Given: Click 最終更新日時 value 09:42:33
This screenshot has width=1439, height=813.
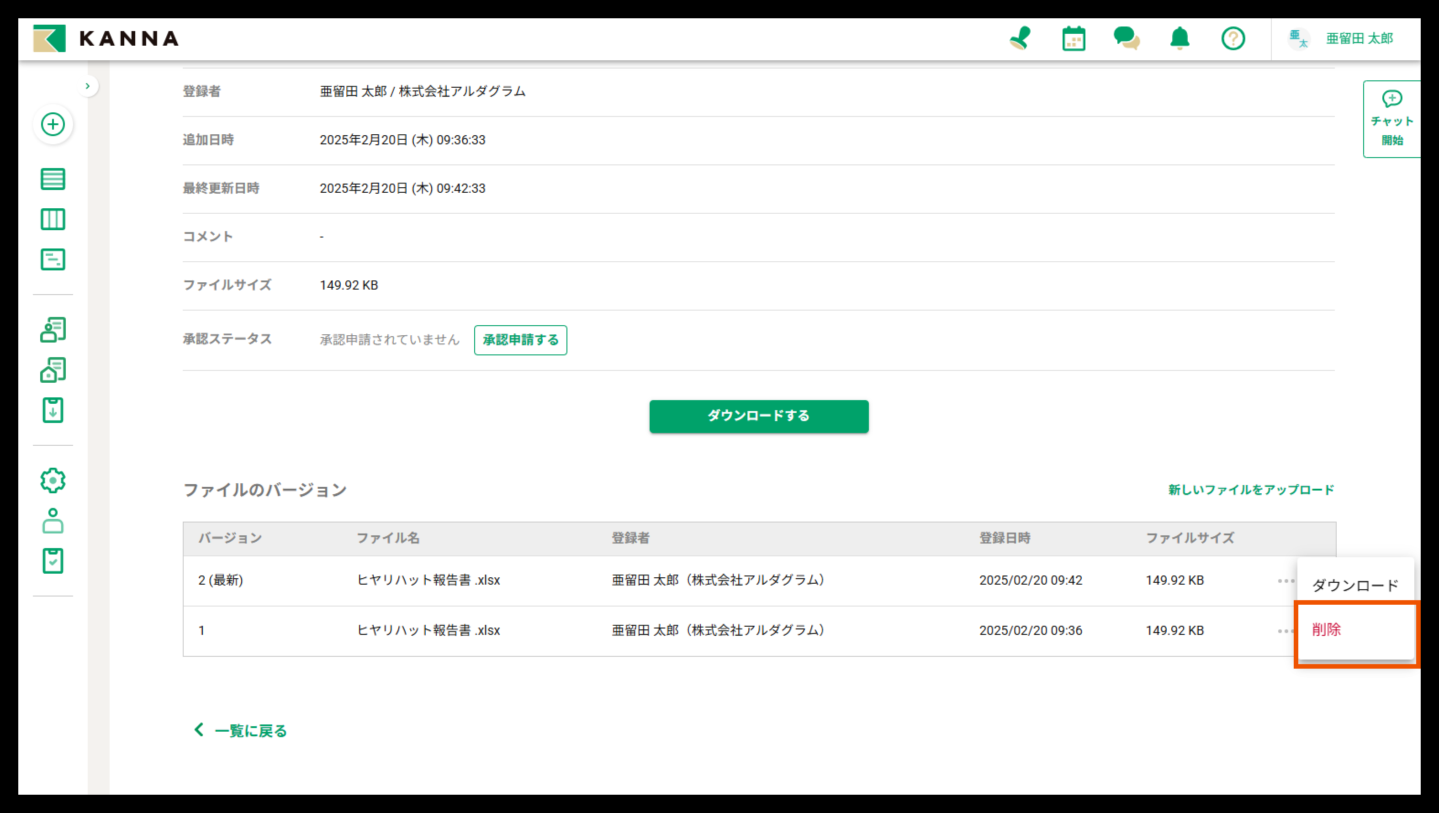Looking at the screenshot, I should pos(402,189).
